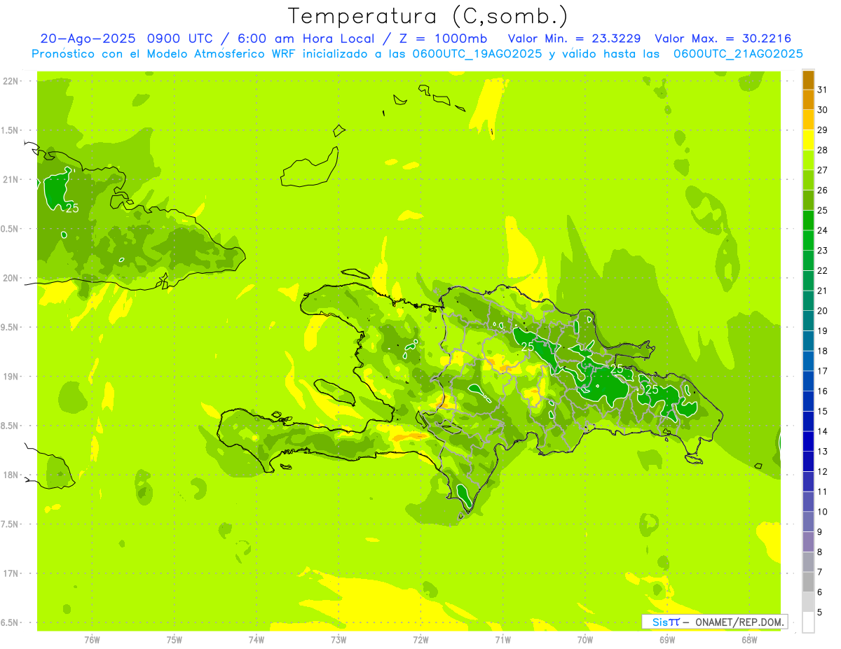Select the dark orange swatch above 31

[x=808, y=80]
